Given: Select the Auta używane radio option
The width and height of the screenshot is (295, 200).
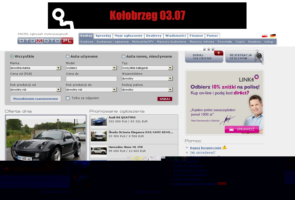Looking at the screenshot, I should 68,56.
